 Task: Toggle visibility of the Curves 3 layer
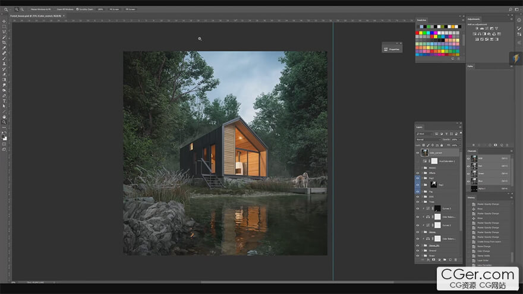click(x=417, y=209)
